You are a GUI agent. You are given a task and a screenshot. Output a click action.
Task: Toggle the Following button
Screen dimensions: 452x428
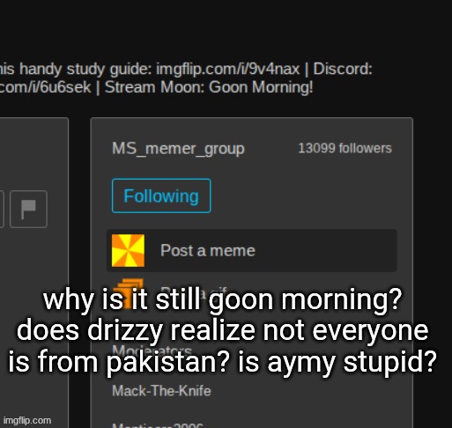(x=161, y=196)
